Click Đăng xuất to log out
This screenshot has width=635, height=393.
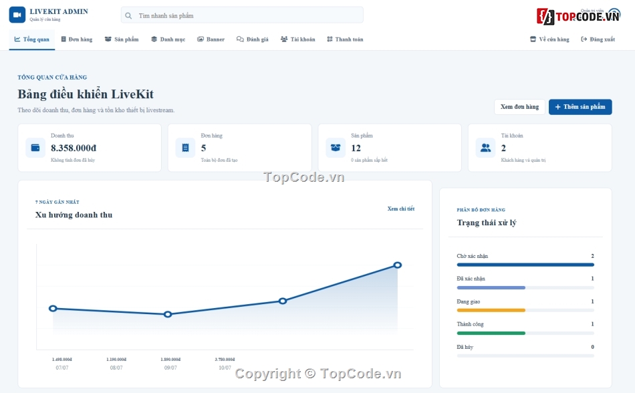coord(598,39)
